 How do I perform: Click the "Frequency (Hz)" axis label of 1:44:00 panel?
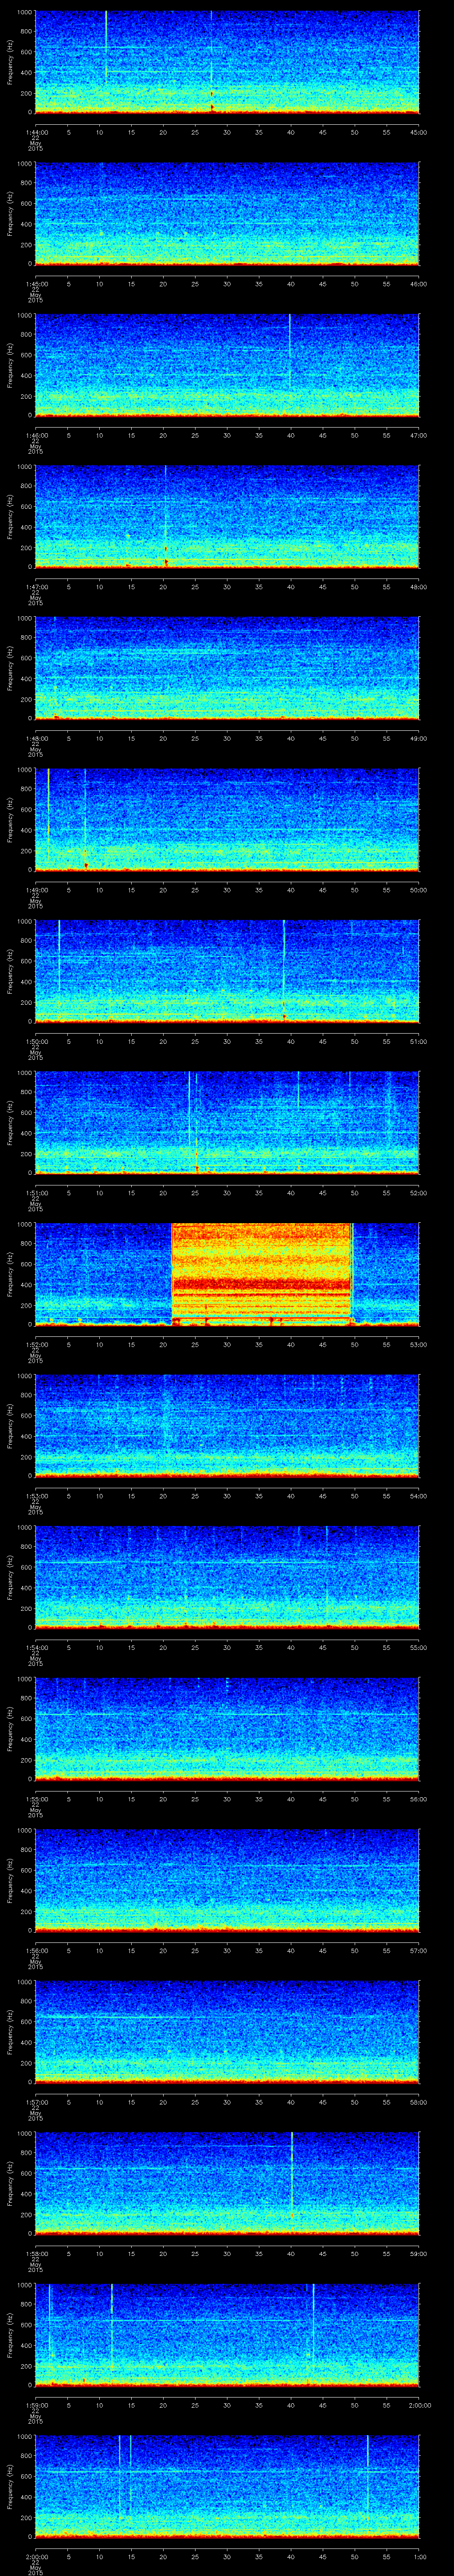coord(11,62)
